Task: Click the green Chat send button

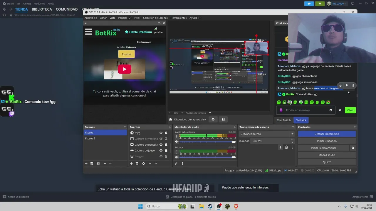Action: click(x=350, y=110)
